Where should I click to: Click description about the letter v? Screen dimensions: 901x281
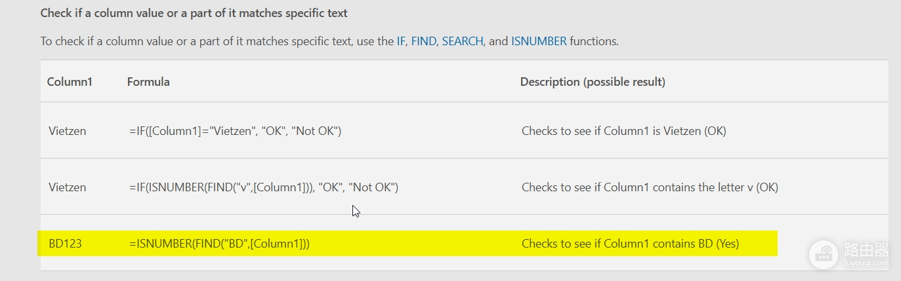click(x=650, y=187)
